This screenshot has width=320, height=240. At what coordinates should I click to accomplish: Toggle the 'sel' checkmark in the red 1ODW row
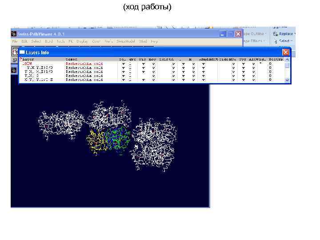[123, 64]
